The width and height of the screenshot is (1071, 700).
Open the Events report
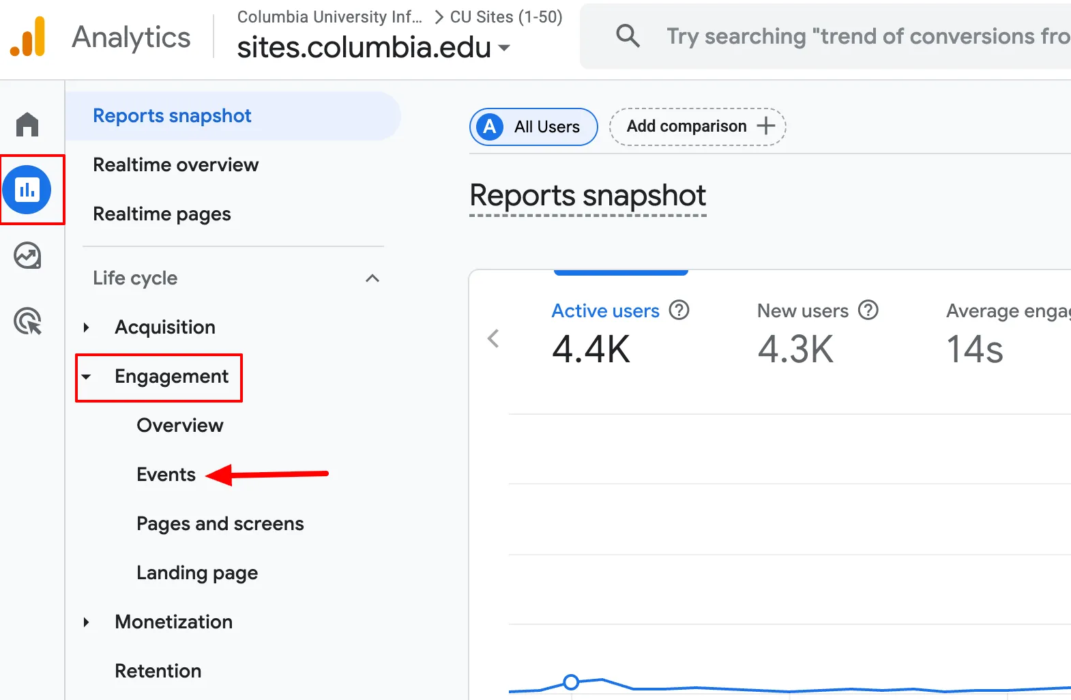[x=166, y=475]
